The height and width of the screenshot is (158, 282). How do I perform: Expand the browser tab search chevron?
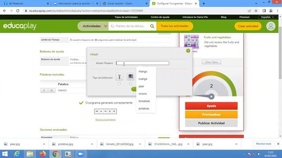pyautogui.click(x=256, y=4)
